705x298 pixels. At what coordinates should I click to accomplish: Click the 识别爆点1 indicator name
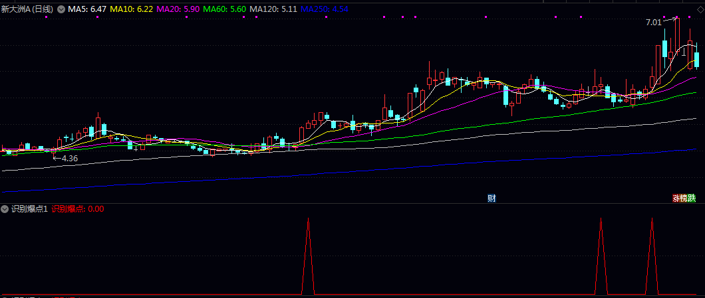pyautogui.click(x=29, y=208)
